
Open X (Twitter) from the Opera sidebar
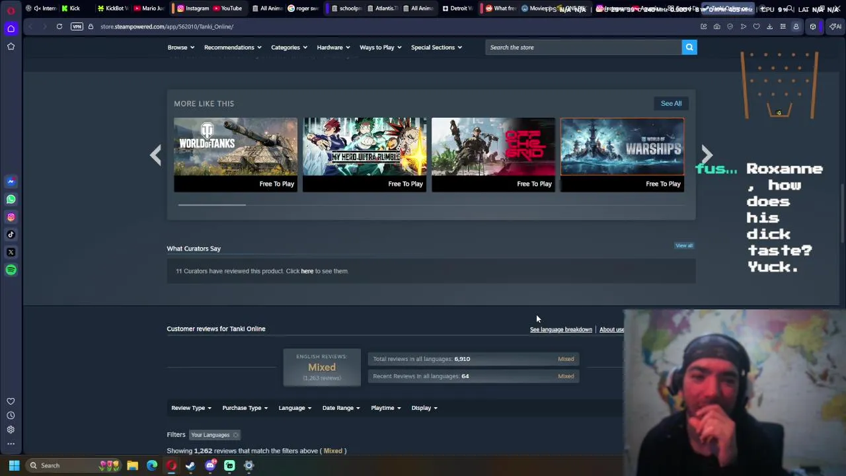pyautogui.click(x=11, y=252)
